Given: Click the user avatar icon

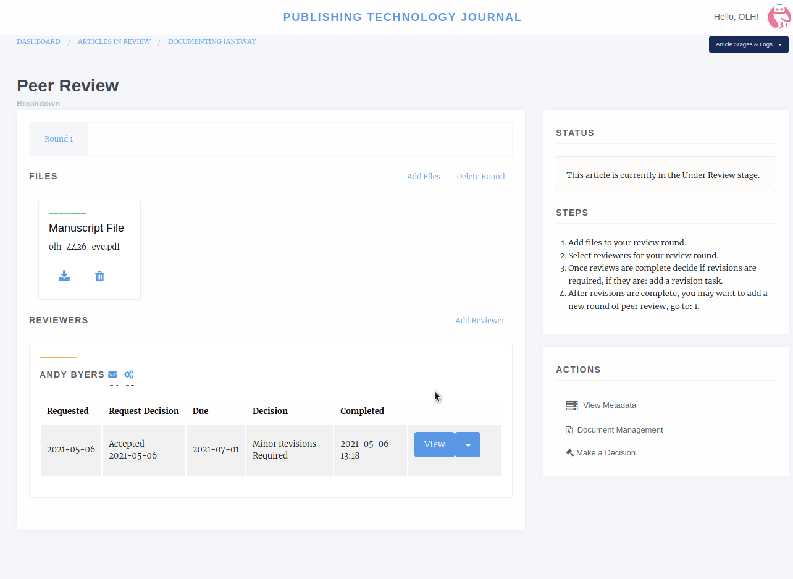Looking at the screenshot, I should pyautogui.click(x=778, y=17).
